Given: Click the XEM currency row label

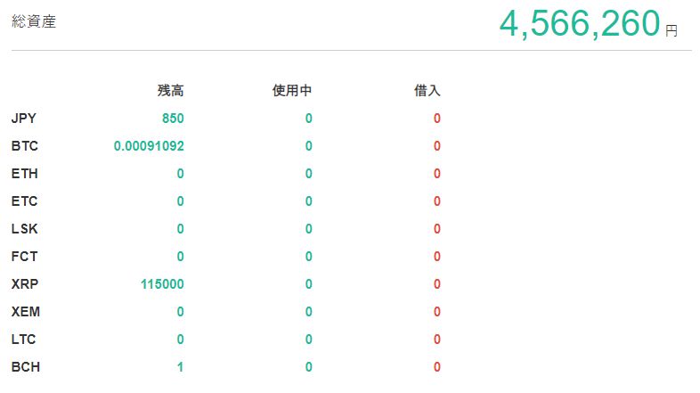Looking at the screenshot, I should point(26,312).
